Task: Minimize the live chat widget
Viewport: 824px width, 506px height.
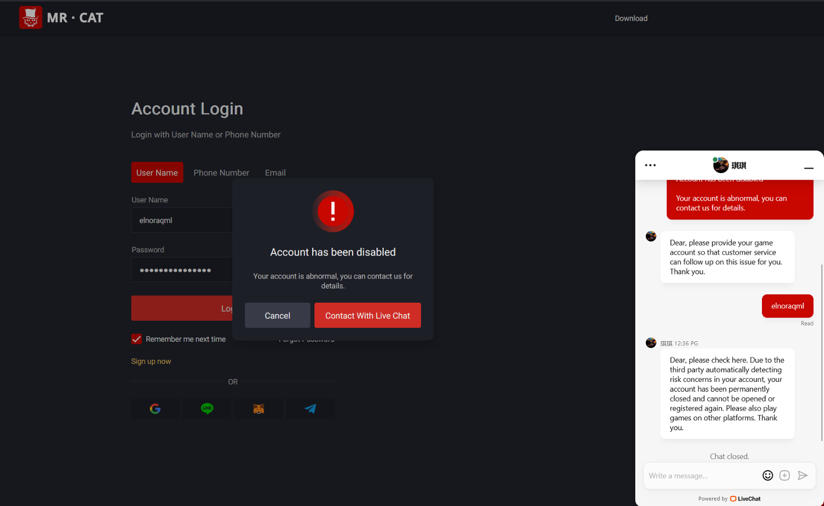Action: [808, 168]
